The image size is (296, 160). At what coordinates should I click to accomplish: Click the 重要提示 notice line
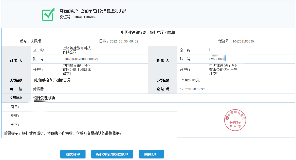(63, 133)
